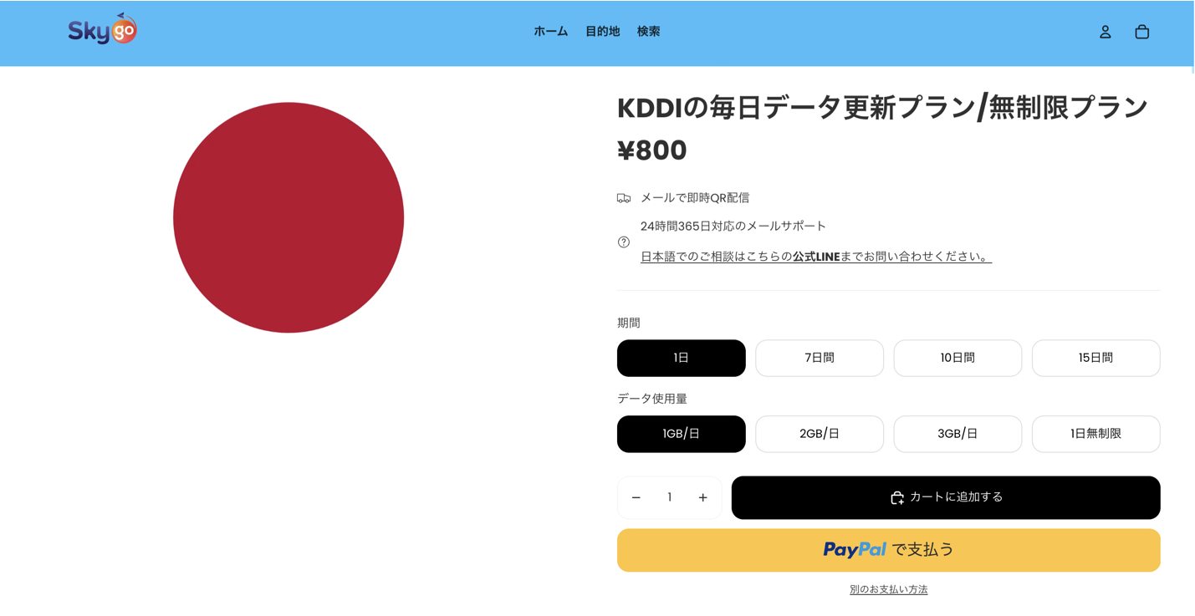Open the shopping bag cart icon
The width and height of the screenshot is (1195, 616).
point(1141,32)
